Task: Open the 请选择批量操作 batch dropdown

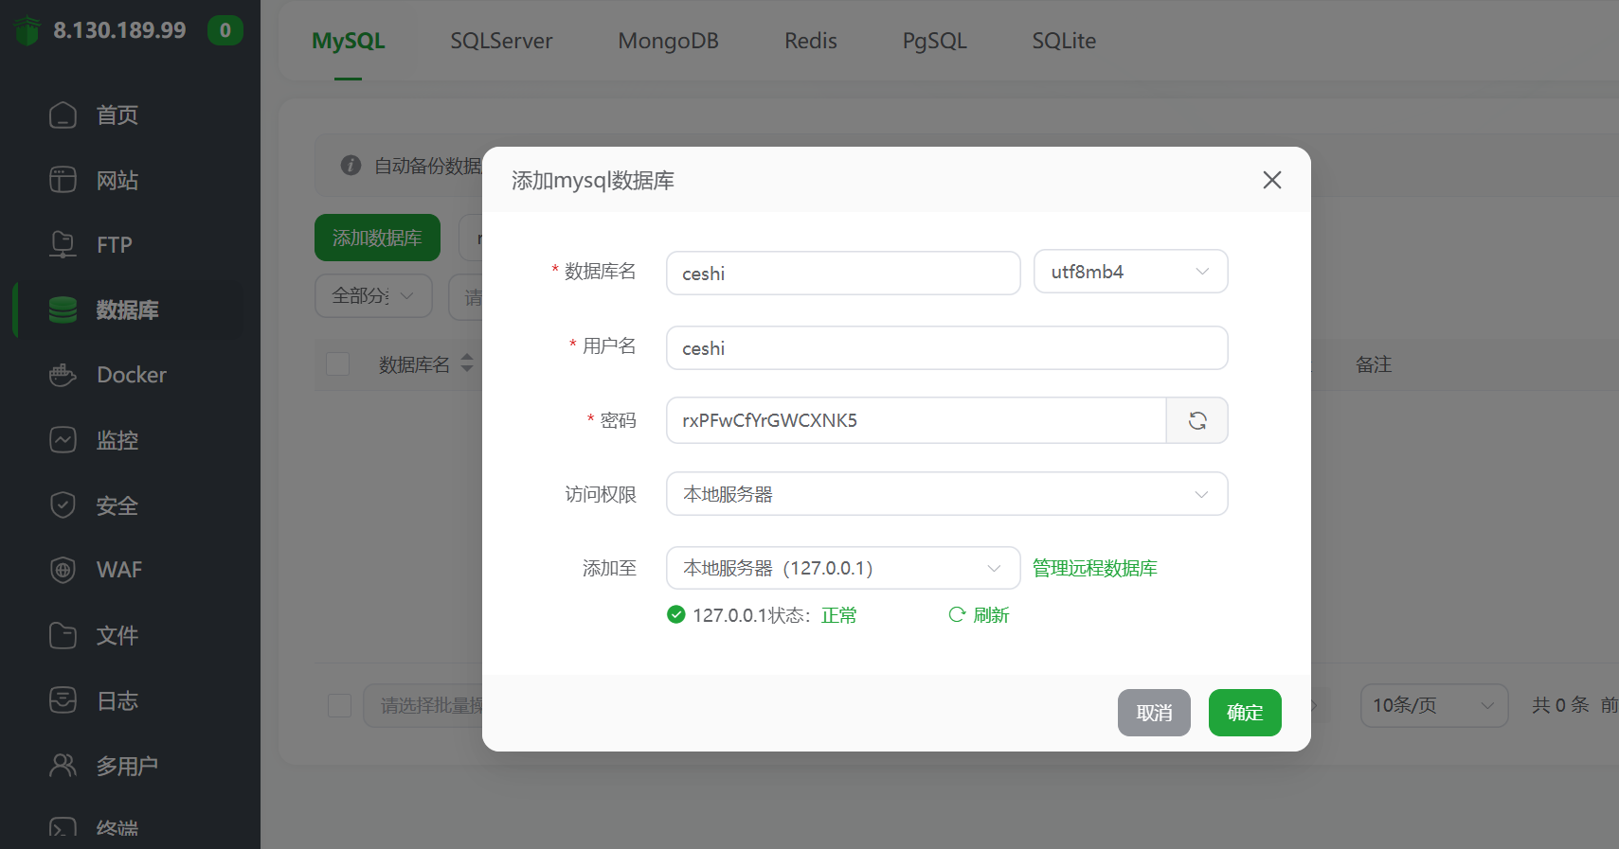Action: click(423, 705)
